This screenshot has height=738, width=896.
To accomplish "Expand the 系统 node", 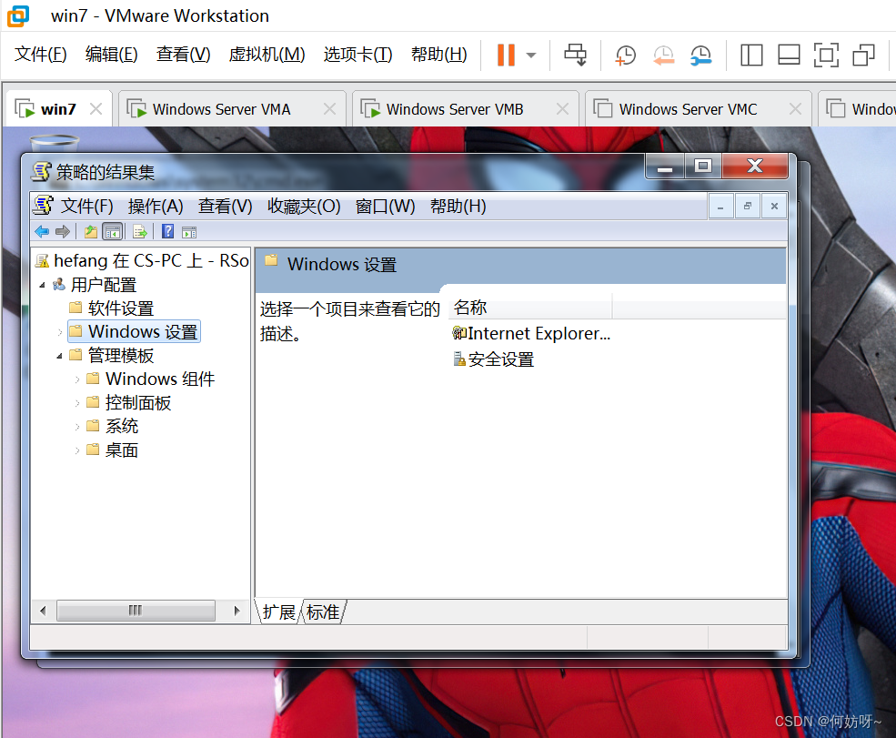I will (x=77, y=427).
